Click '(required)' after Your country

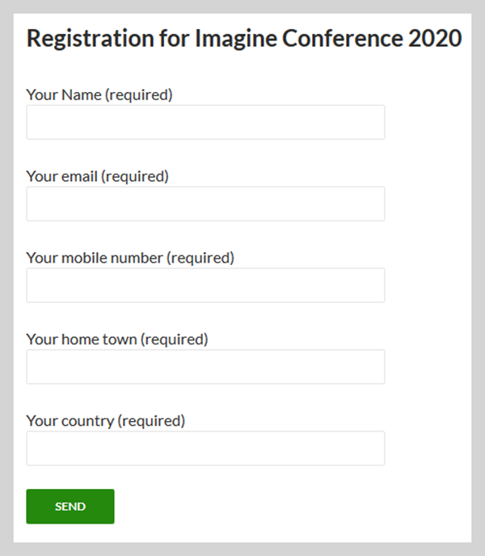(x=151, y=421)
